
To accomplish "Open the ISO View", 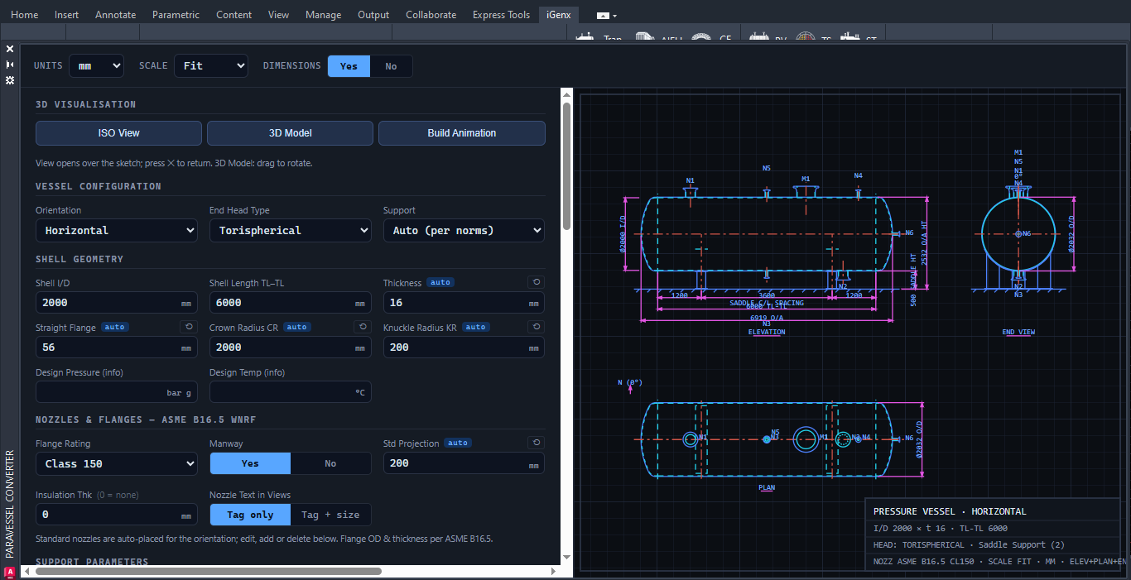I will 118,133.
